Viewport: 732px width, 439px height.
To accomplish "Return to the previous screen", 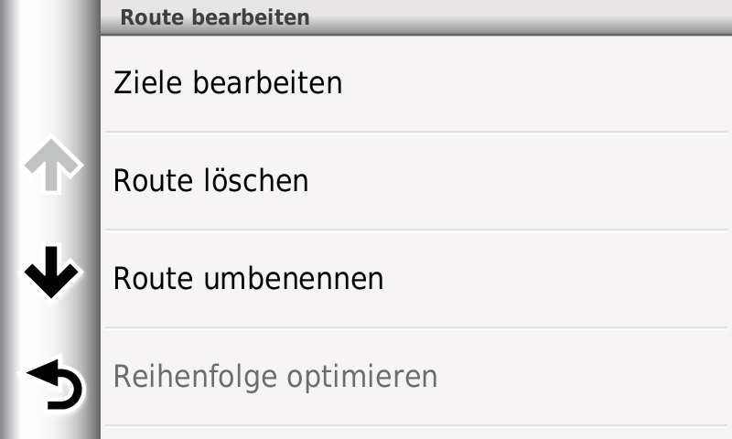I will tap(53, 383).
